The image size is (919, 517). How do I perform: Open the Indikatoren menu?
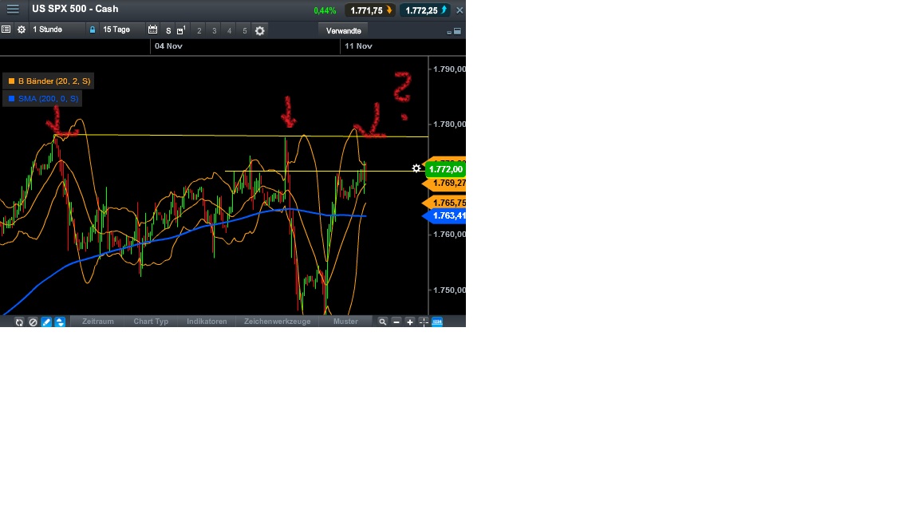click(207, 322)
